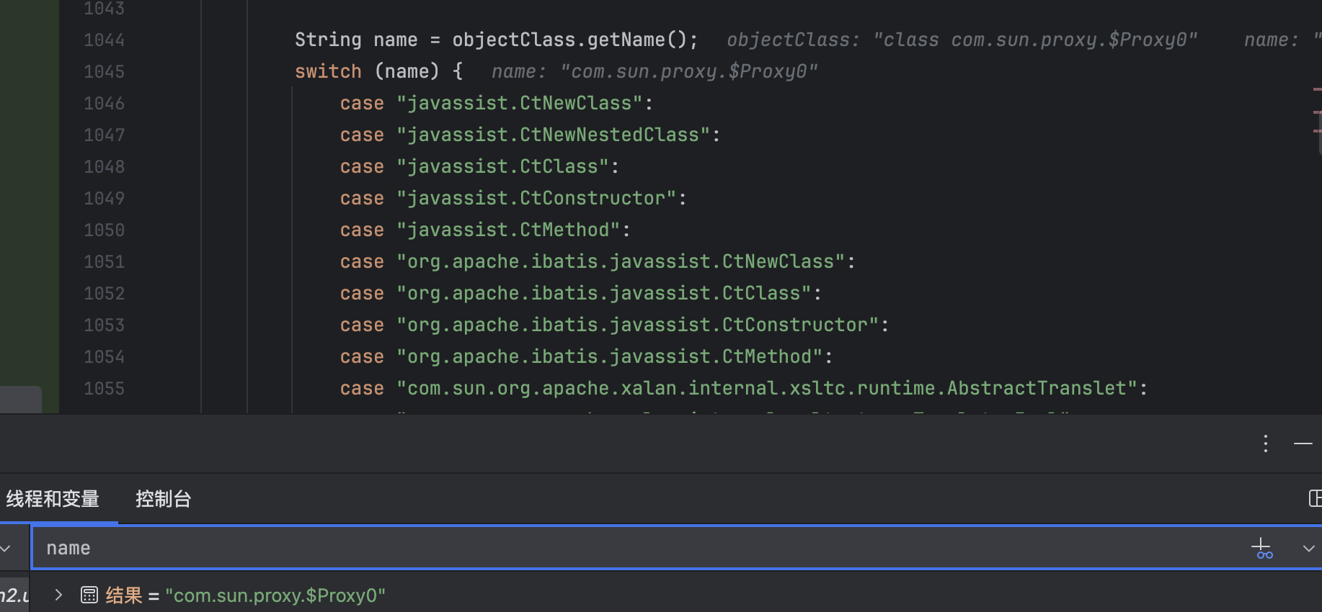Click the calculator icon beside 结果

(89, 595)
